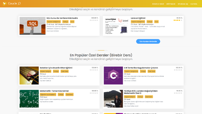Screen dimensions: 202x114
Task: Click the purple C# thumbnail image
Action: click(113, 75)
